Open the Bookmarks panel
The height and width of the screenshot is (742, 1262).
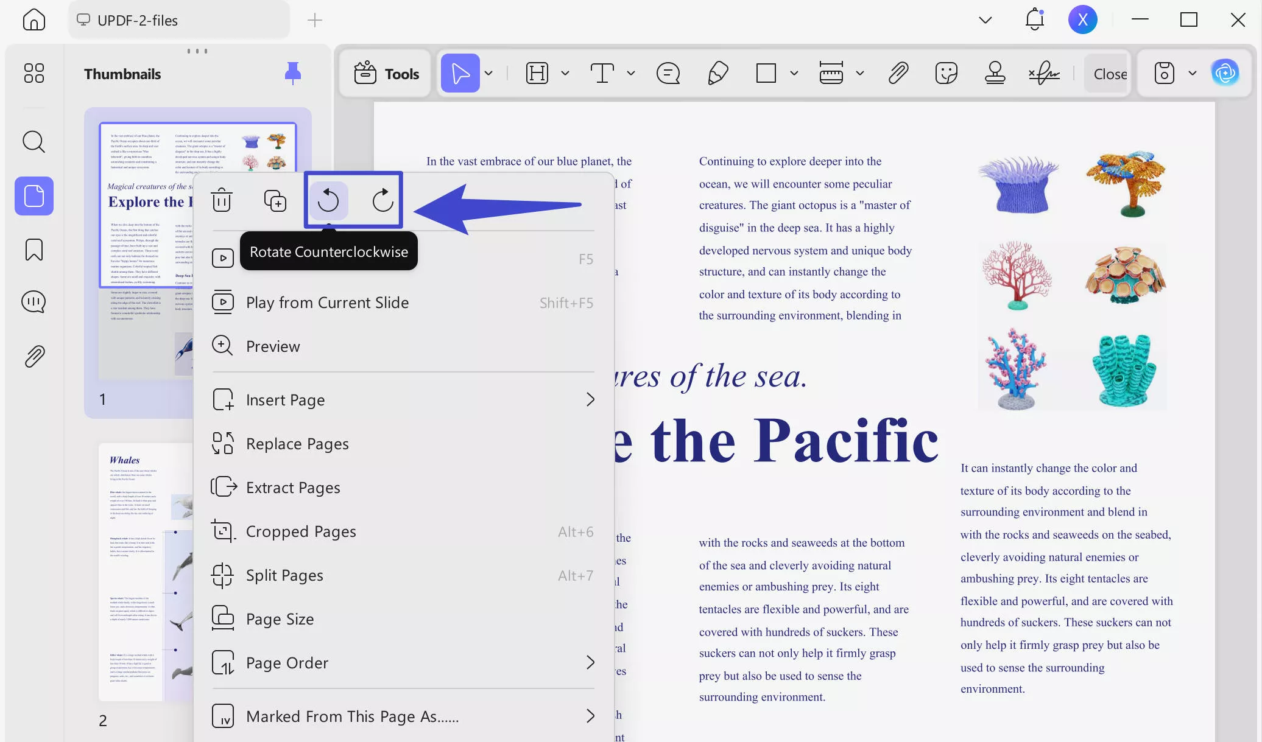pyautogui.click(x=33, y=250)
